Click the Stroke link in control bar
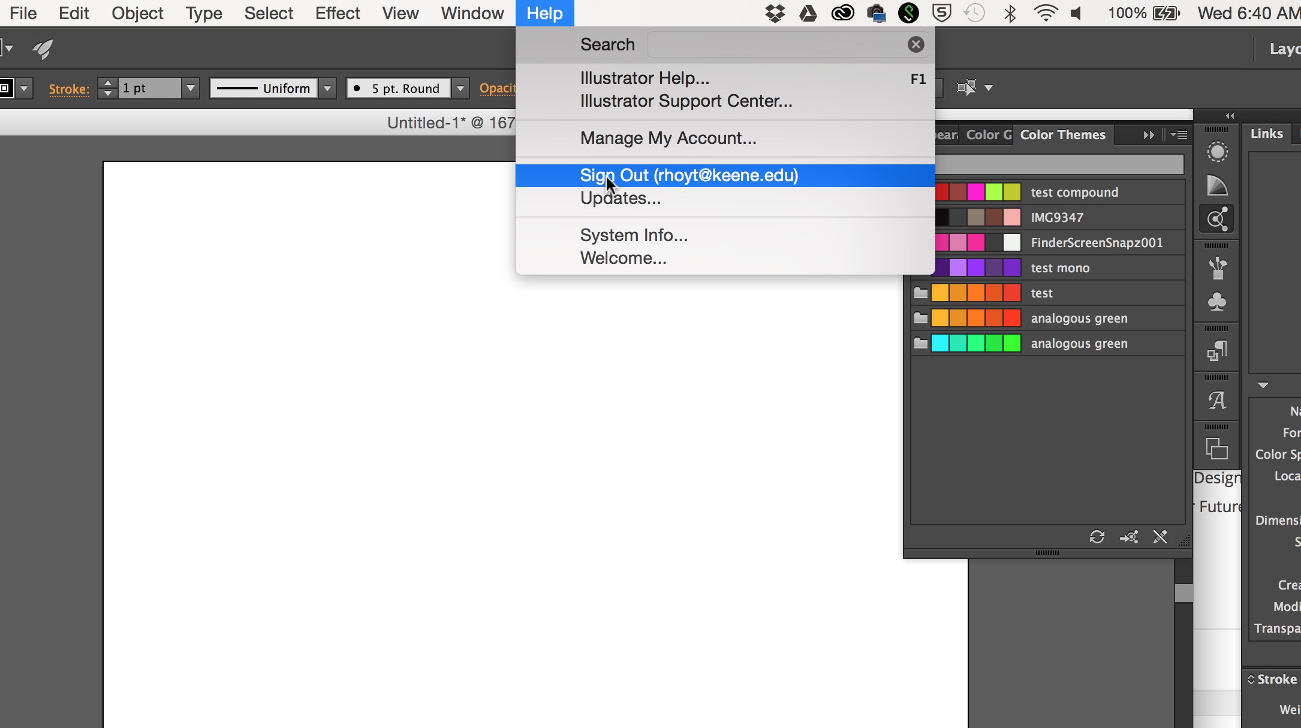This screenshot has width=1301, height=728. tap(69, 89)
